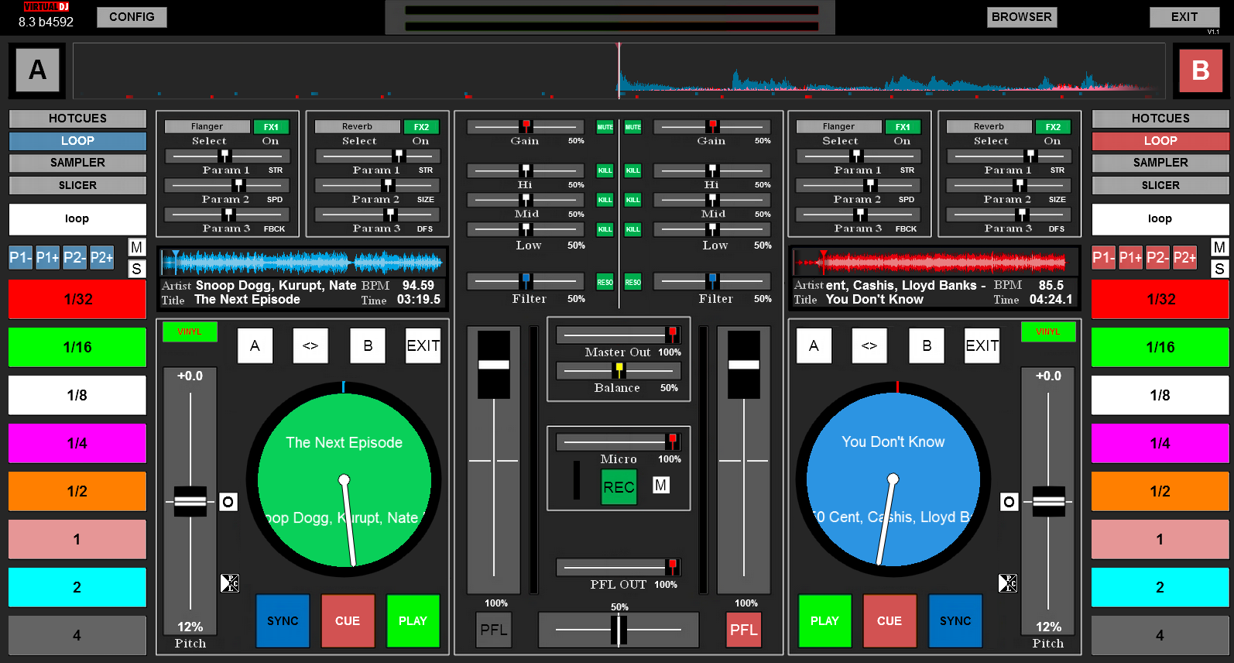Screen dimensions: 1234x663
Task: Start recording with REC button
Action: point(619,487)
